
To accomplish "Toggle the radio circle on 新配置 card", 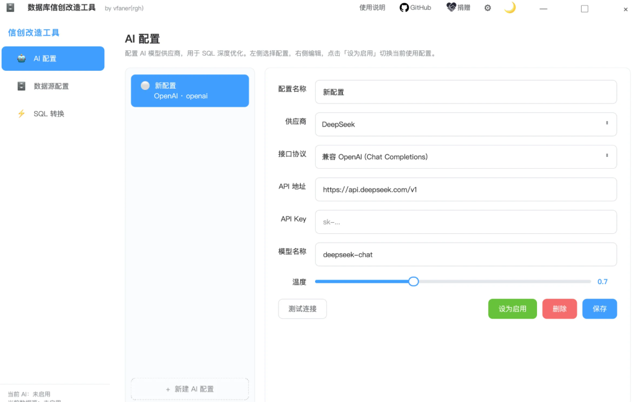I will (x=145, y=86).
